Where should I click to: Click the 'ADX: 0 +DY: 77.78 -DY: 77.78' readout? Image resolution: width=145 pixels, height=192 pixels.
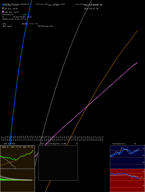click(x=17, y=147)
